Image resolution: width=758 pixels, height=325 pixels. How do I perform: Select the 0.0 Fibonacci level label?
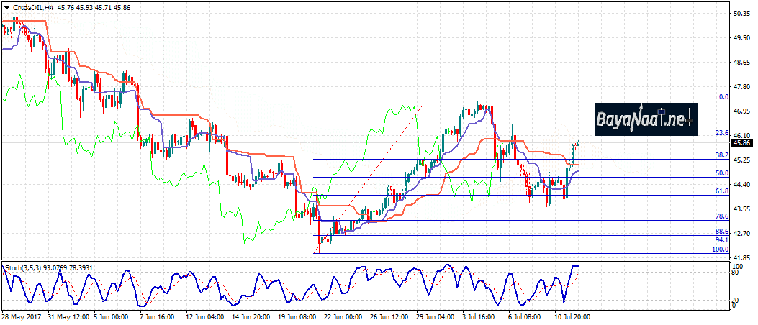coord(723,96)
